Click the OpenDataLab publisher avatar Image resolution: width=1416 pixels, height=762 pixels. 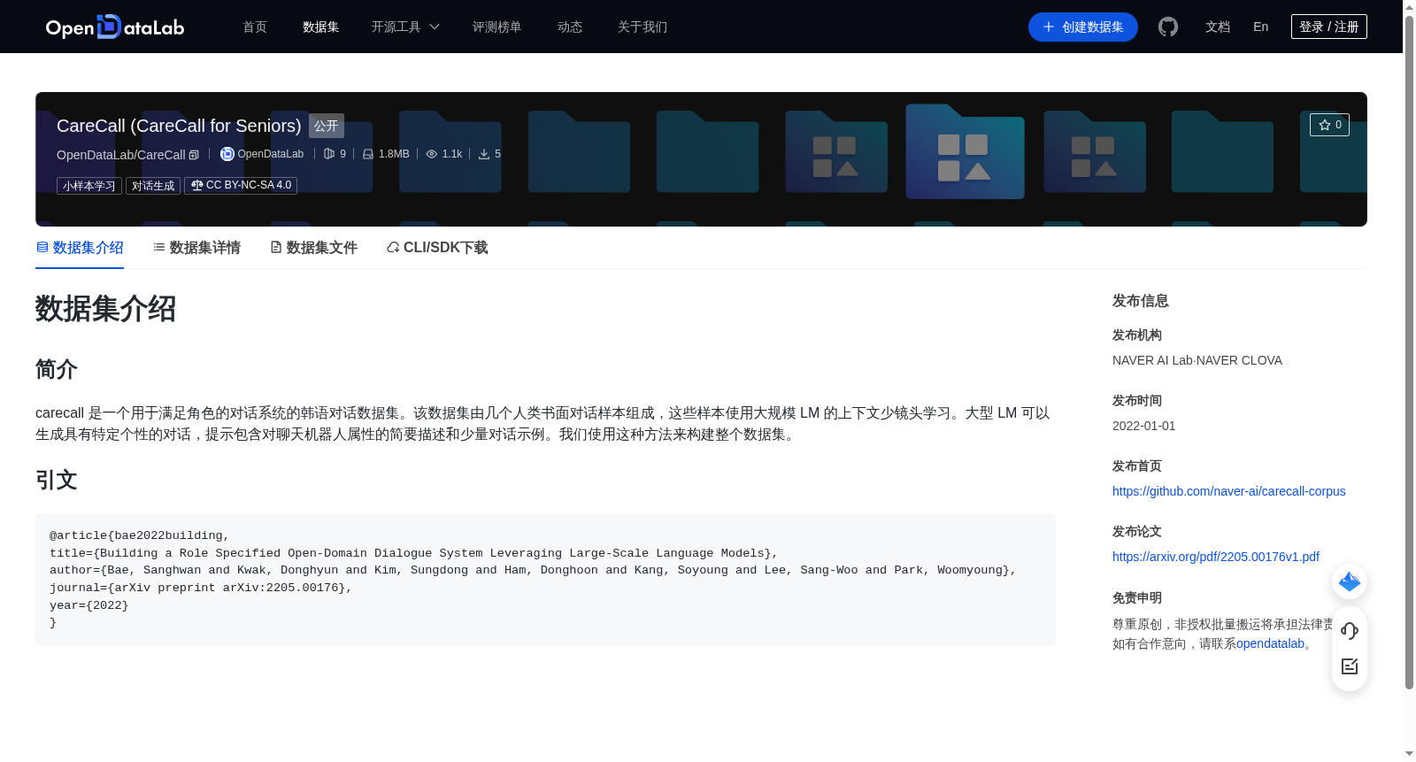[227, 154]
